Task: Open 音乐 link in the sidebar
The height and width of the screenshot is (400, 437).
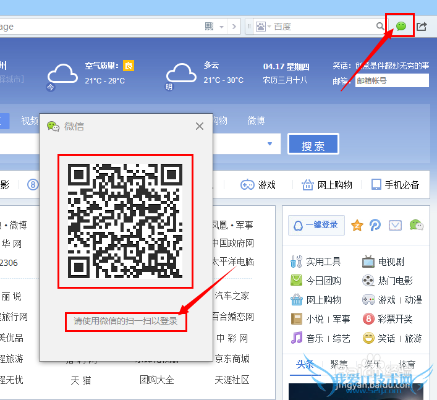Action: tap(315, 338)
